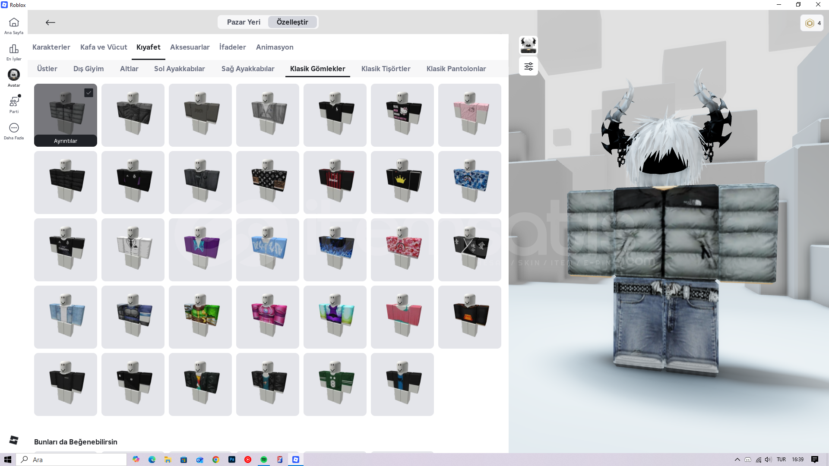
Task: Click the Avatar sidebar icon
Action: 14,75
